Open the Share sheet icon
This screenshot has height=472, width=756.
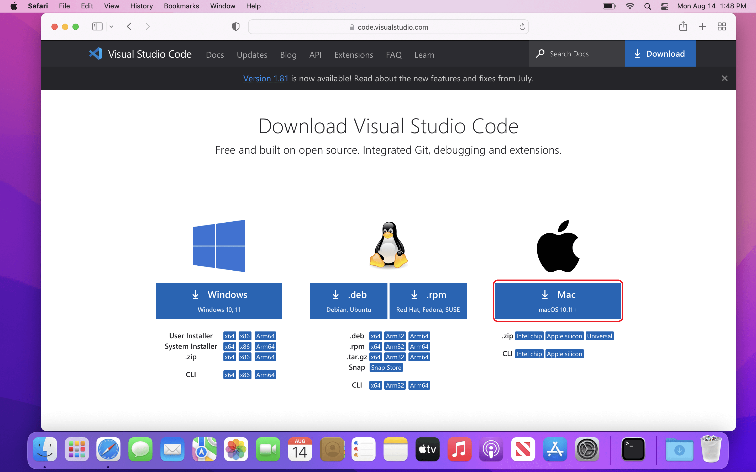[683, 26]
